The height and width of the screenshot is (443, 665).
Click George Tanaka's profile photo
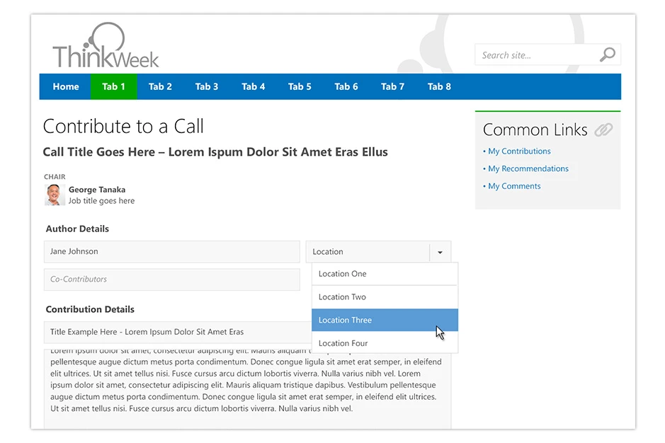point(55,195)
